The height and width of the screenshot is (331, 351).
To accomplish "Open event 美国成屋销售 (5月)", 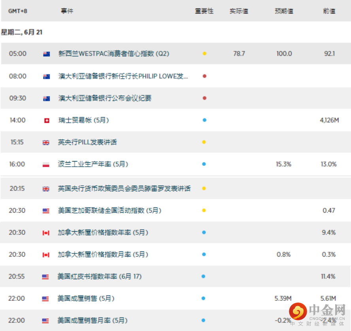I will click(86, 299).
